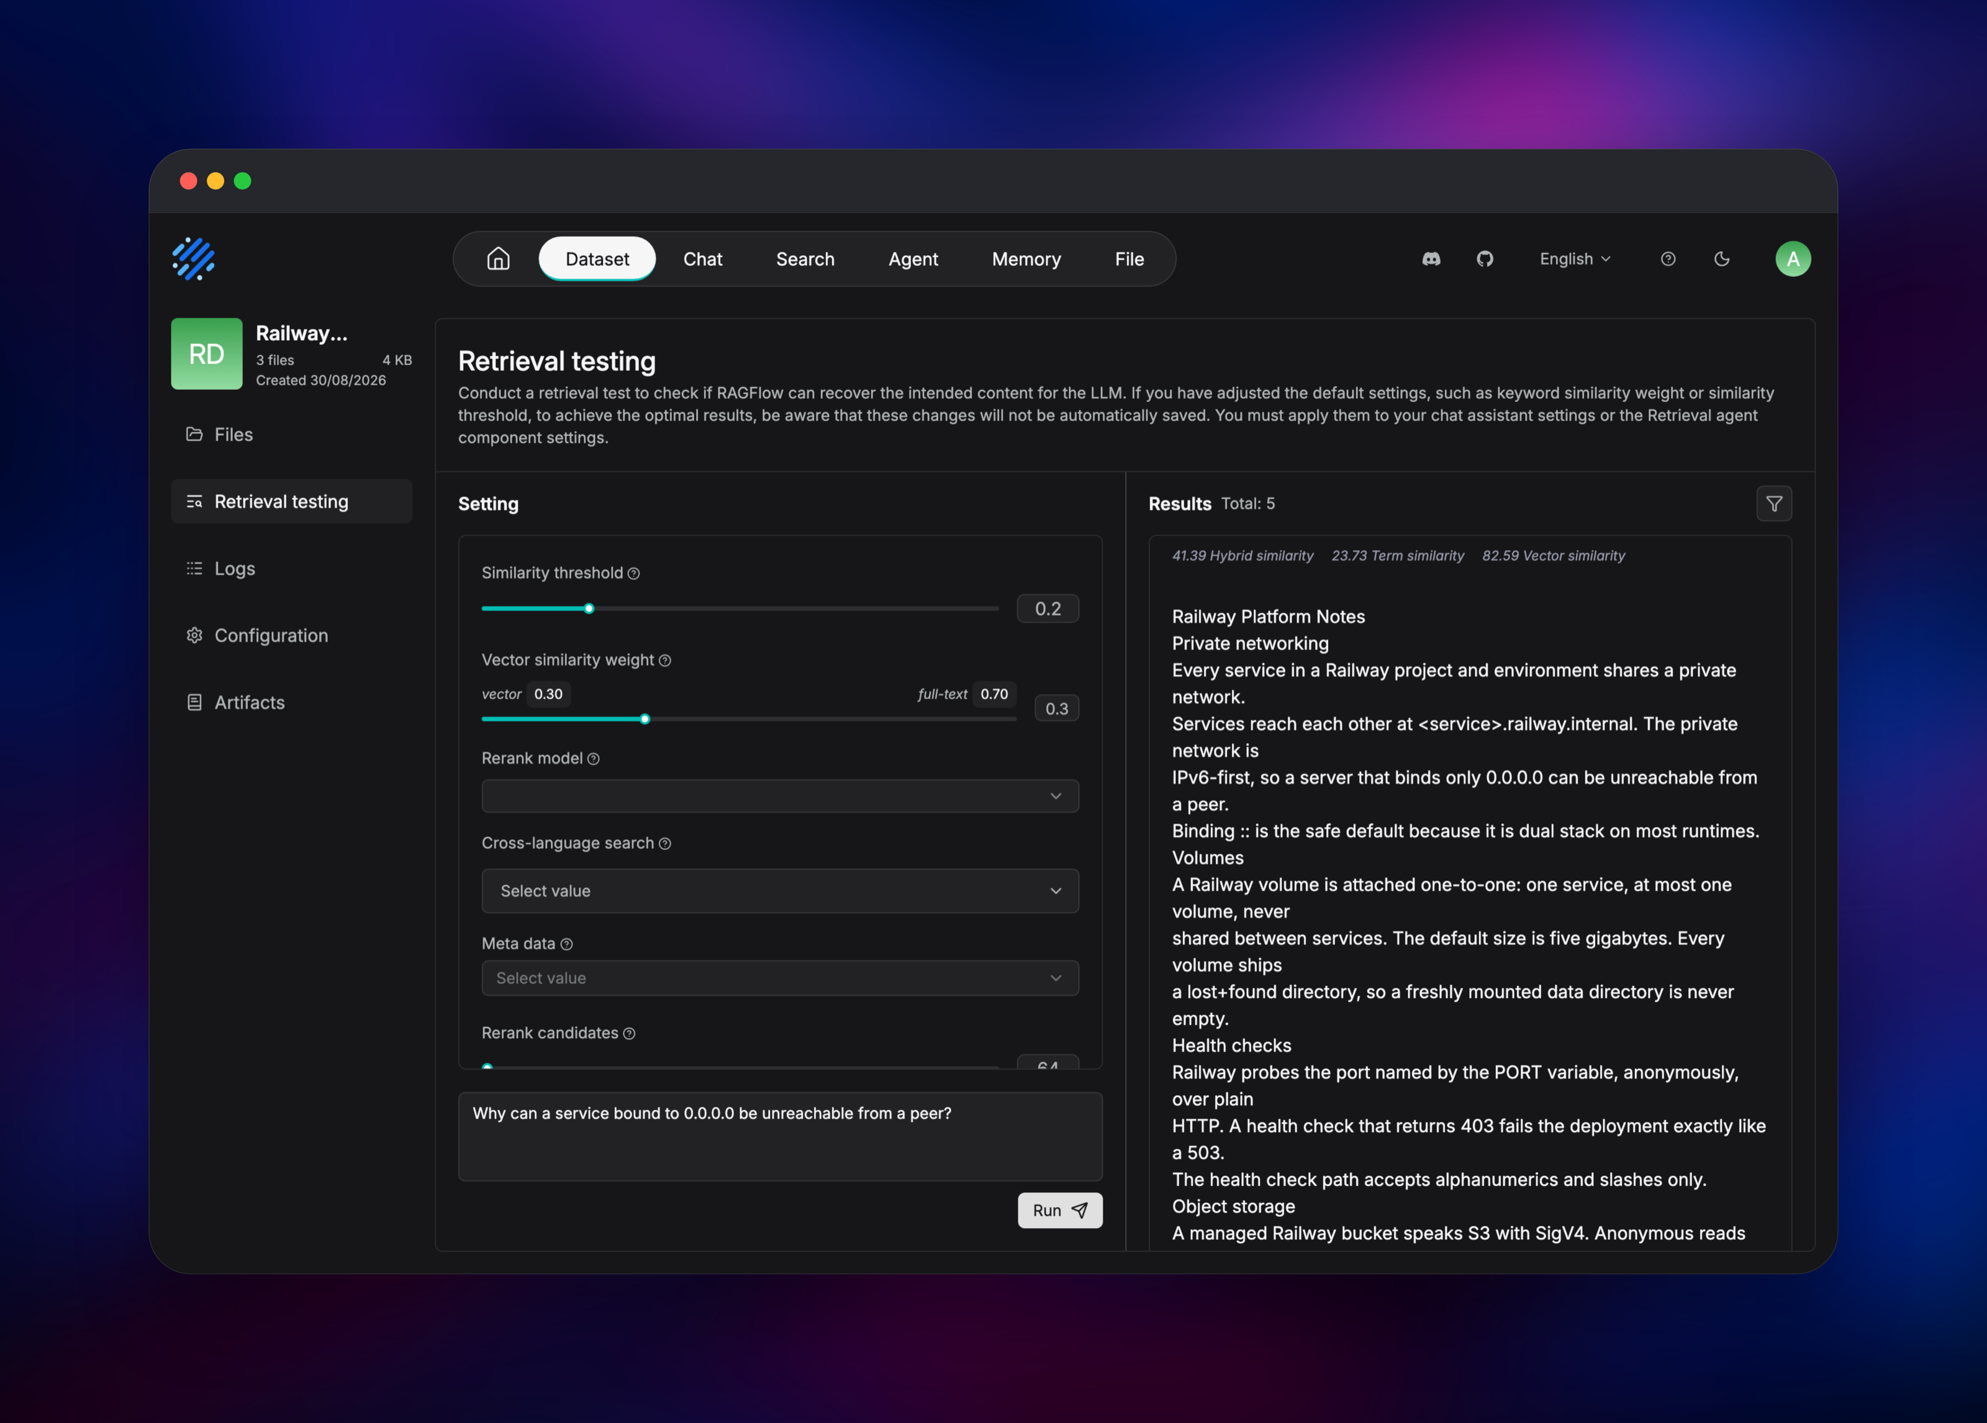Open Files in the sidebar
Screen dimensions: 1987x1423
[292, 435]
